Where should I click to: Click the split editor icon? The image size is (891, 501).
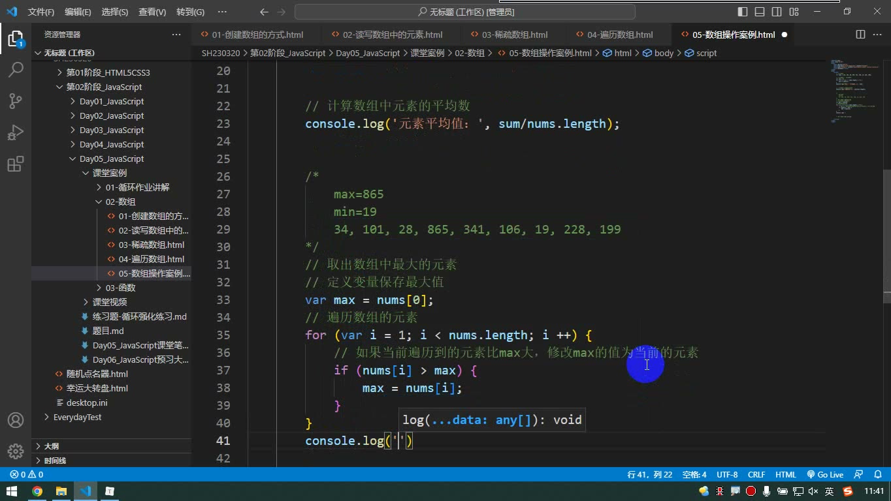point(861,35)
